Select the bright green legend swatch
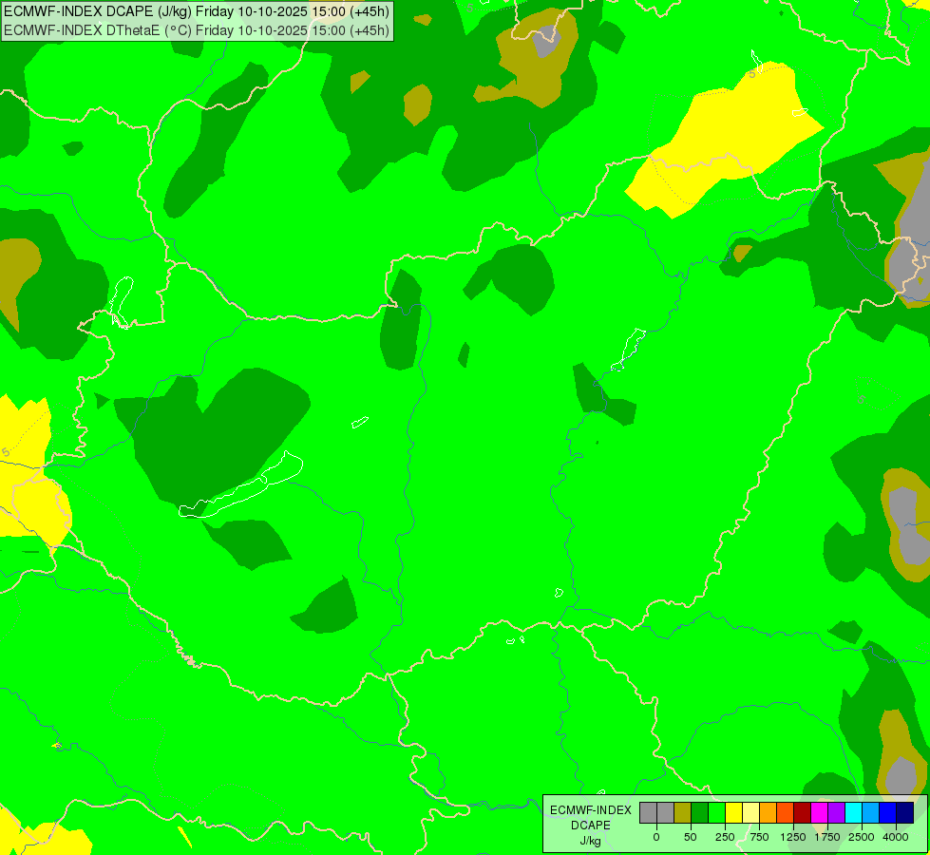Screen dimensions: 930x855 click(717, 813)
